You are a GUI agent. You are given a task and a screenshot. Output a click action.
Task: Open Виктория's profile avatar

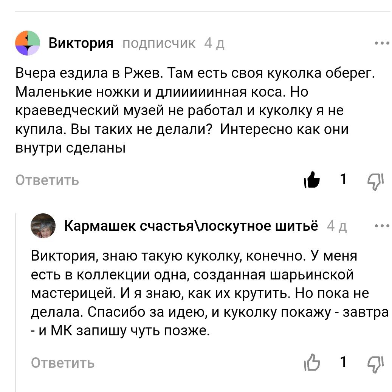(27, 43)
